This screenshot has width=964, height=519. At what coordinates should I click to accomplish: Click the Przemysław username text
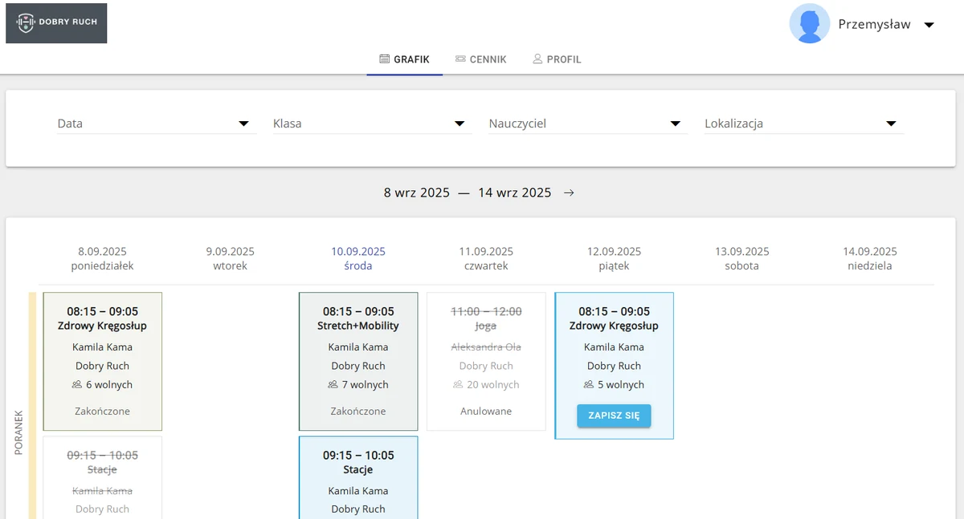pos(874,24)
